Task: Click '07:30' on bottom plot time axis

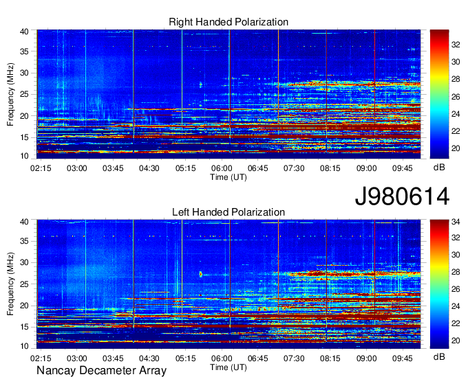Action: coord(294,358)
